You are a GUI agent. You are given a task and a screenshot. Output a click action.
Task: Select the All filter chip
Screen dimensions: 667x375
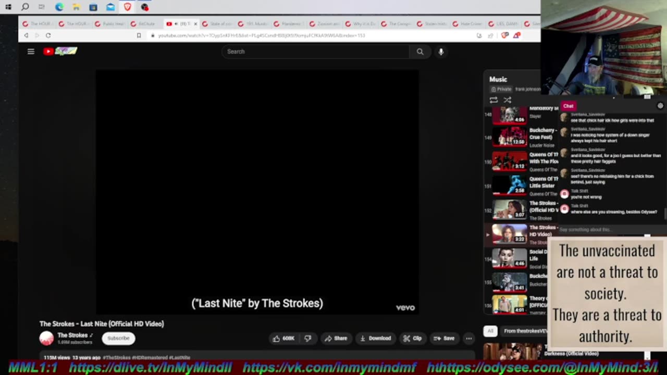[490, 331]
